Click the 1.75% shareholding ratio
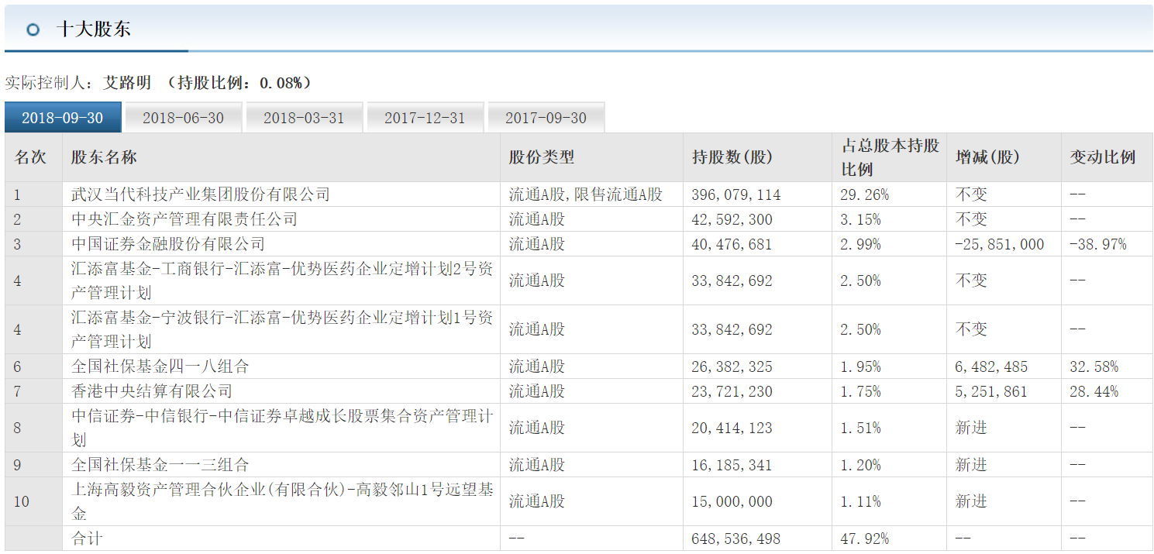Image resolution: width=1154 pixels, height=554 pixels. [x=861, y=391]
